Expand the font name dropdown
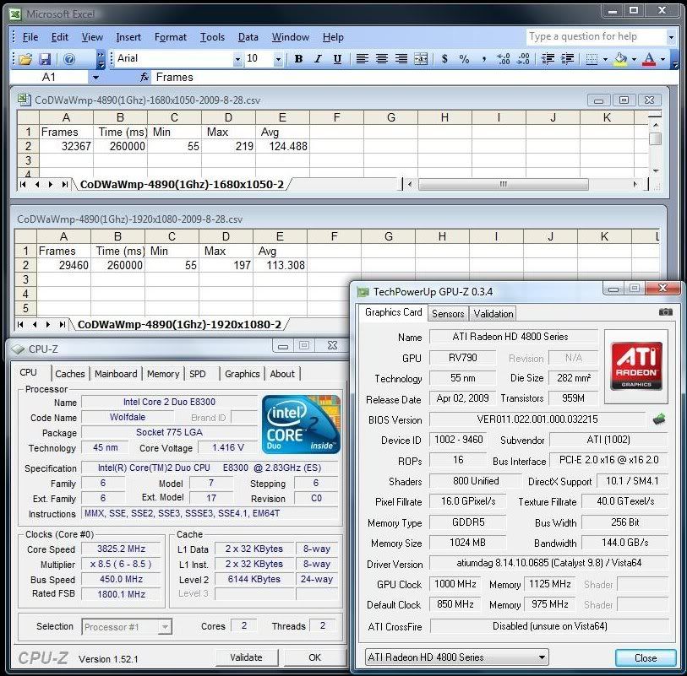The height and width of the screenshot is (676, 687). (237, 59)
